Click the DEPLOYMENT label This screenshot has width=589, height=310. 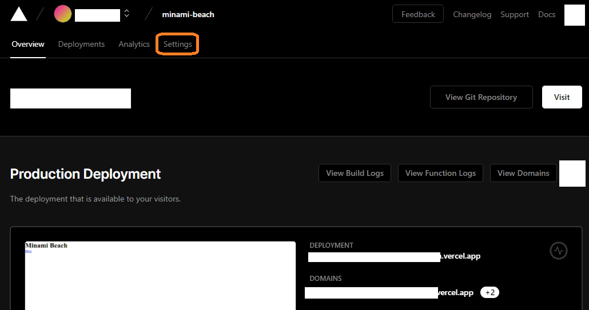tap(331, 245)
